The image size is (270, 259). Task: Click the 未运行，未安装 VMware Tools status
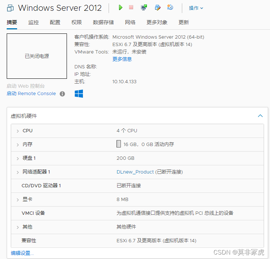(x=129, y=52)
